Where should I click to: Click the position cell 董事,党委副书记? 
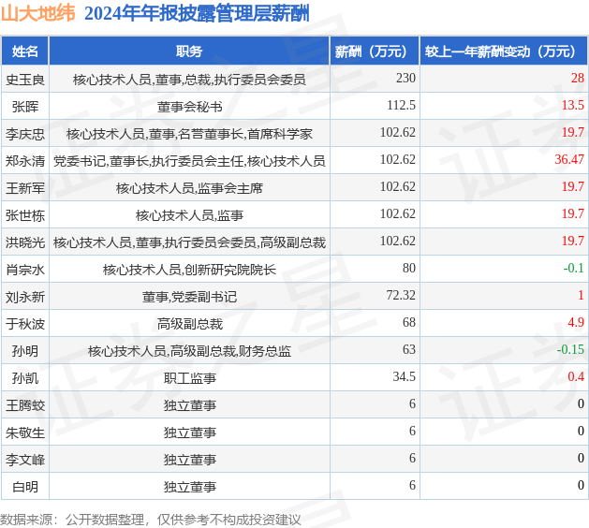[190, 297]
